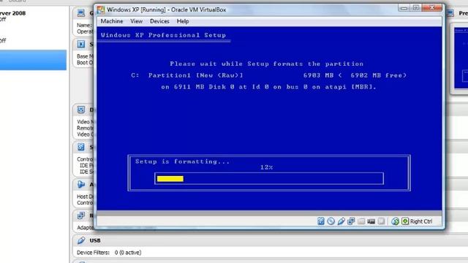The image size is (468, 263).
Task: Minimize the Windows XP VM window
Action: pyautogui.click(x=404, y=8)
